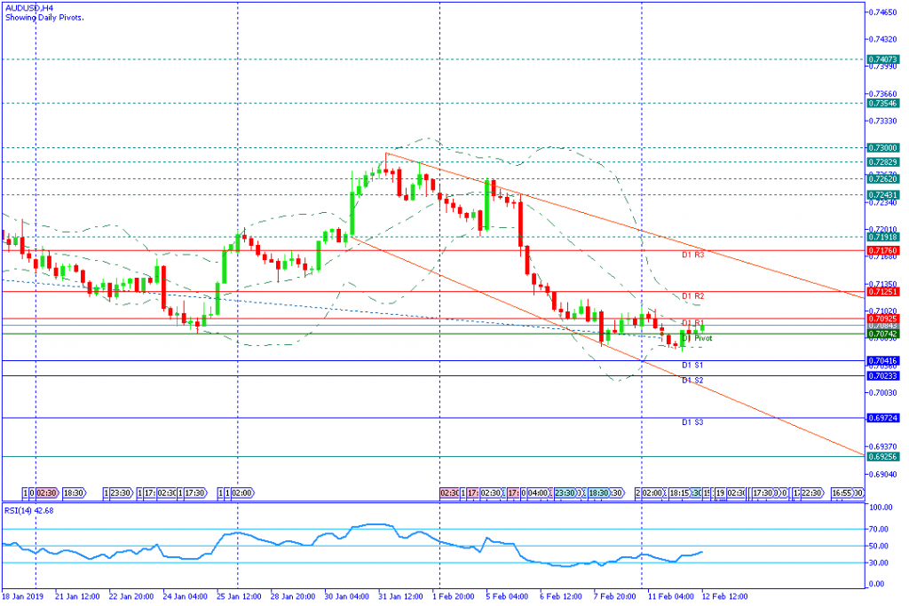
Task: Select the RSI(14) indicator label
Action: coord(28,510)
